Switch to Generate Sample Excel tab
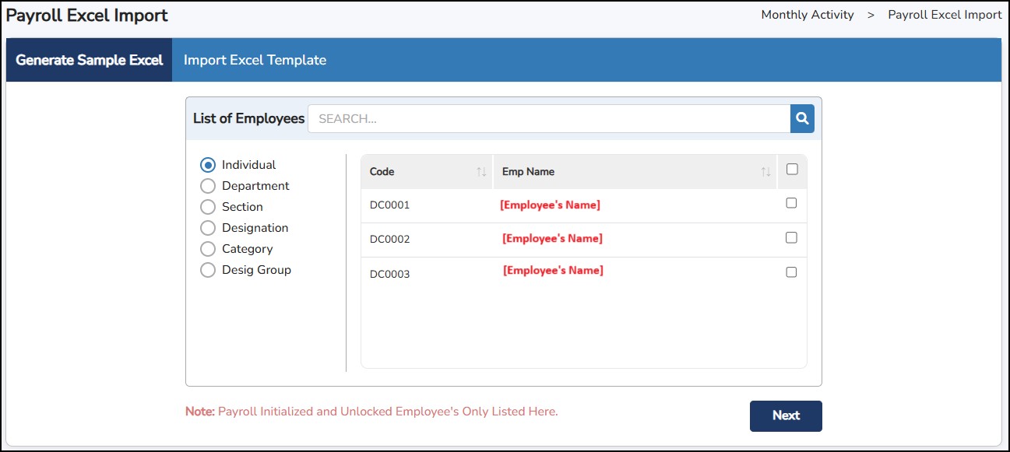The image size is (1010, 452). pos(90,60)
